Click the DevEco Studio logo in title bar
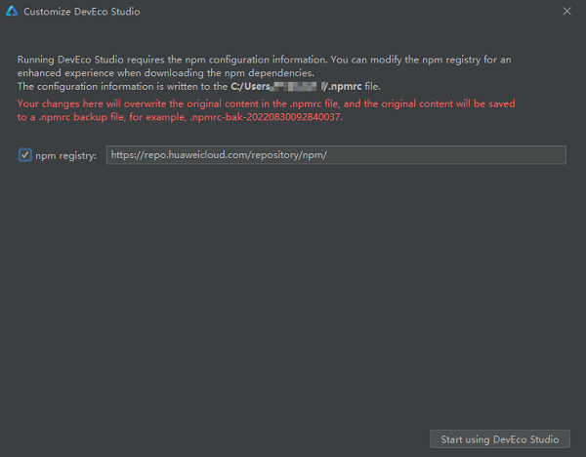 (11, 12)
